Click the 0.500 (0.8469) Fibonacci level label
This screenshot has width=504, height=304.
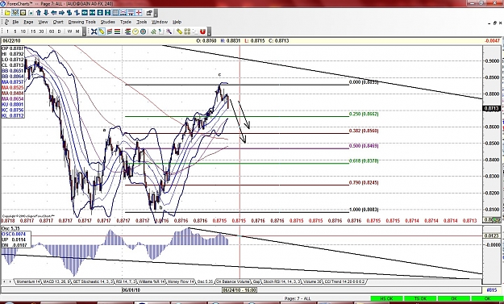coord(364,146)
